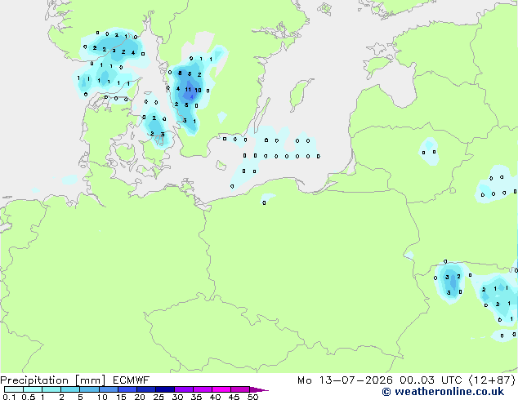The height and width of the screenshot is (400, 518).
Task: Click the arrow tip ending the legend bar
Action: [x=259, y=389]
